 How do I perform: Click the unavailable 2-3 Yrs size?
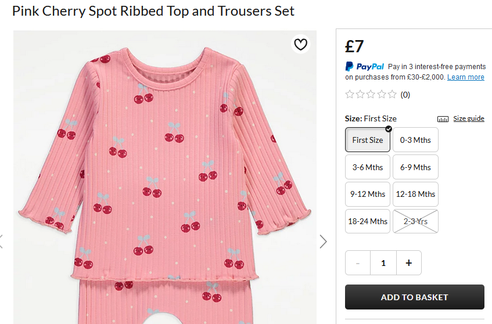tap(415, 221)
